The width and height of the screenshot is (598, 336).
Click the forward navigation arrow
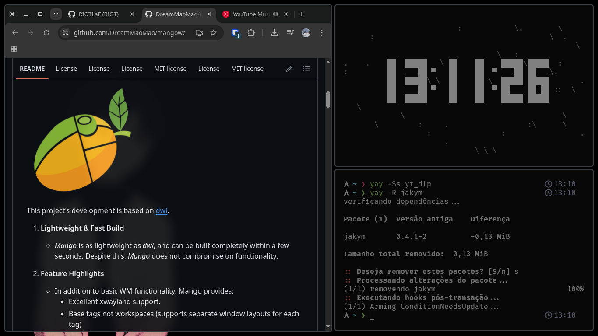(x=31, y=33)
